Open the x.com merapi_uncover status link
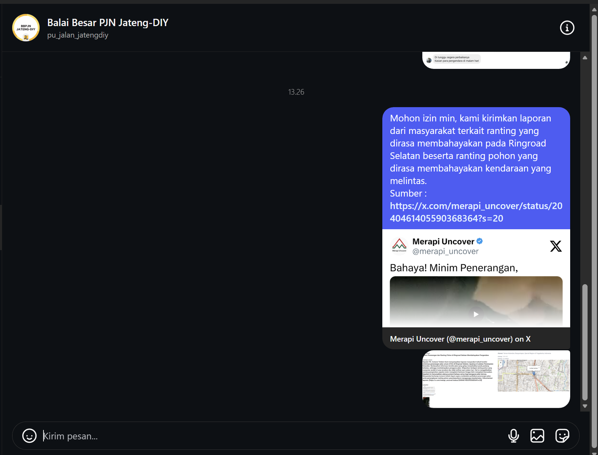The height and width of the screenshot is (455, 598). point(476,212)
